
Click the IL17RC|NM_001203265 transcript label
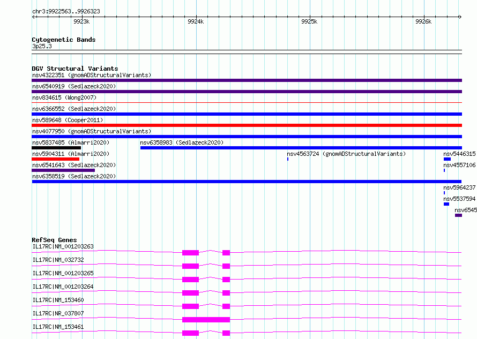[63, 273]
